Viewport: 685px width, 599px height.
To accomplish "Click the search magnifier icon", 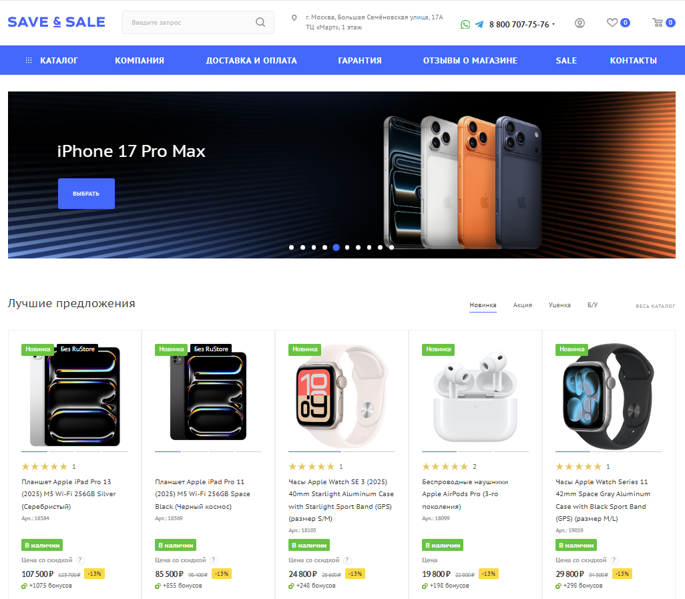I will click(x=260, y=22).
